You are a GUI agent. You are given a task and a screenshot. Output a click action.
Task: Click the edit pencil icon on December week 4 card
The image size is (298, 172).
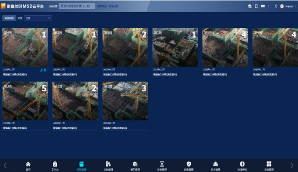41,70
